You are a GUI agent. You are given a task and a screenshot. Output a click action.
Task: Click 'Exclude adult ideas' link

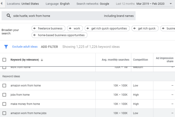pos(25,47)
